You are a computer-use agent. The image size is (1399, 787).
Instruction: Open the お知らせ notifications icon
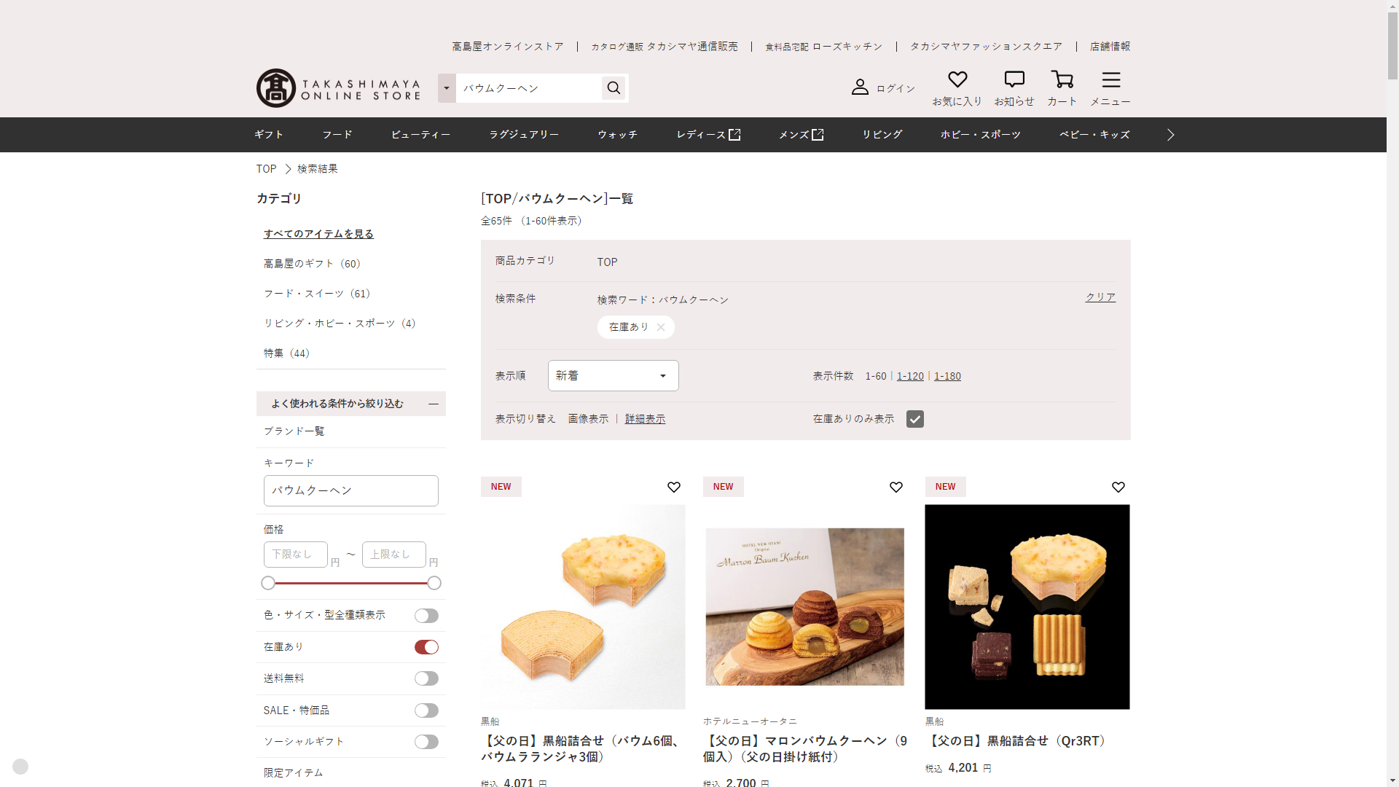[1014, 80]
